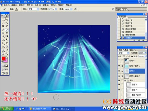Select the Path Selection tool
This screenshot has height=111, width=148.
(3, 43)
